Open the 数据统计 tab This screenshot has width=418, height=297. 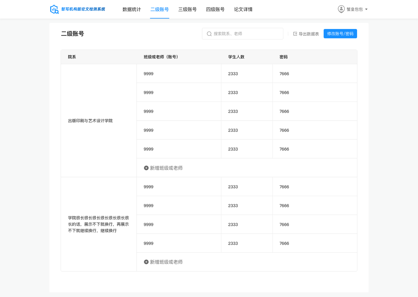click(x=132, y=9)
